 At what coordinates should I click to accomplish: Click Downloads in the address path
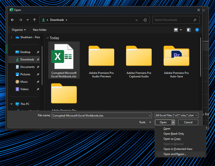pyautogui.click(x=57, y=20)
